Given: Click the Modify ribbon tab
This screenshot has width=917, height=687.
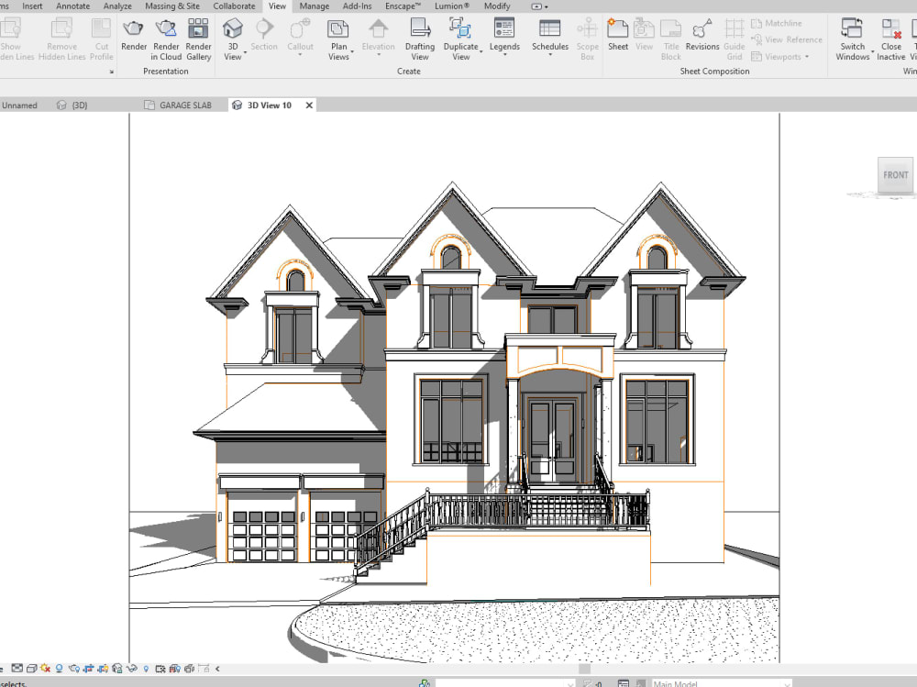Looking at the screenshot, I should coord(497,6).
